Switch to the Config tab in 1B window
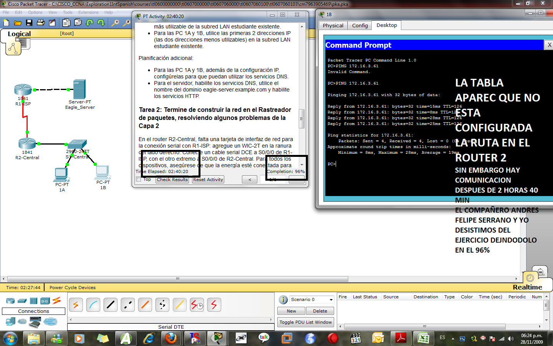 point(360,25)
